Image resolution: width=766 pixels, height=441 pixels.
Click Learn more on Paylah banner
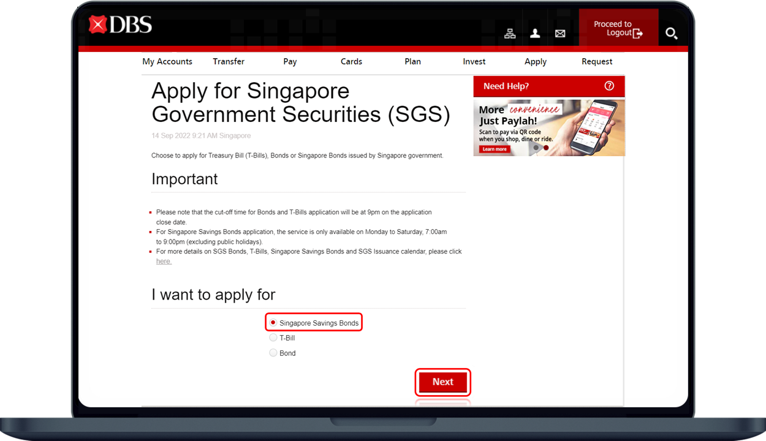pos(495,149)
